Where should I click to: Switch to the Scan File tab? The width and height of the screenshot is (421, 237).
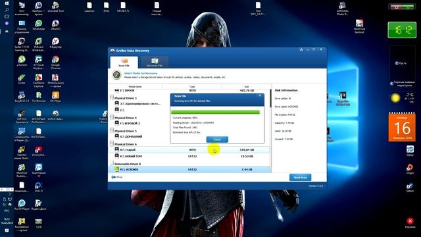124,63
